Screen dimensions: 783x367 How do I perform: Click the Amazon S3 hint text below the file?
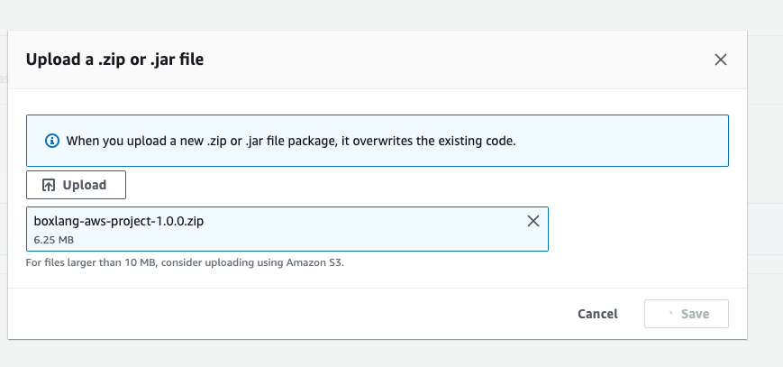pos(185,263)
